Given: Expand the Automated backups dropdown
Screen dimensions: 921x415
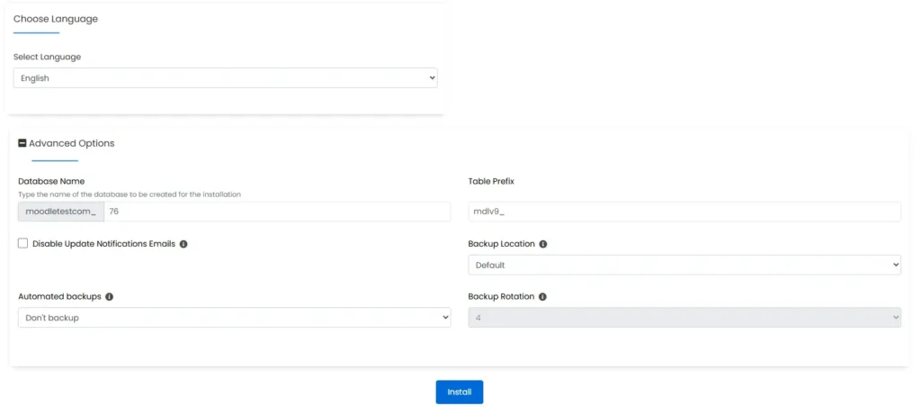Looking at the screenshot, I should coord(234,317).
